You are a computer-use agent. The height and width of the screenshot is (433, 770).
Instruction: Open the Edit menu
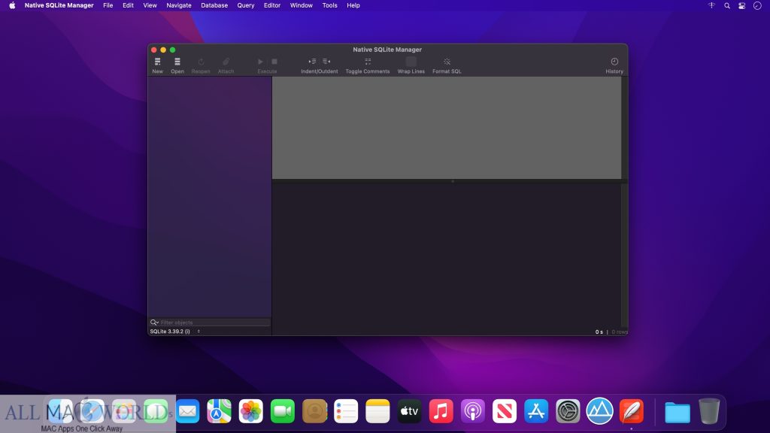pos(128,5)
